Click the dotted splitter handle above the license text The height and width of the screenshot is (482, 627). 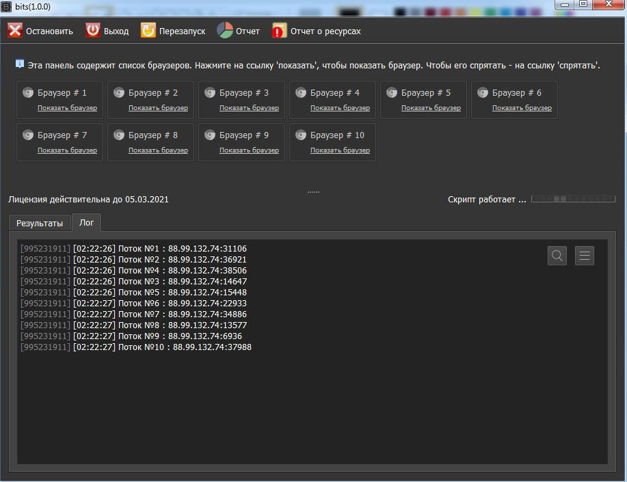point(313,192)
